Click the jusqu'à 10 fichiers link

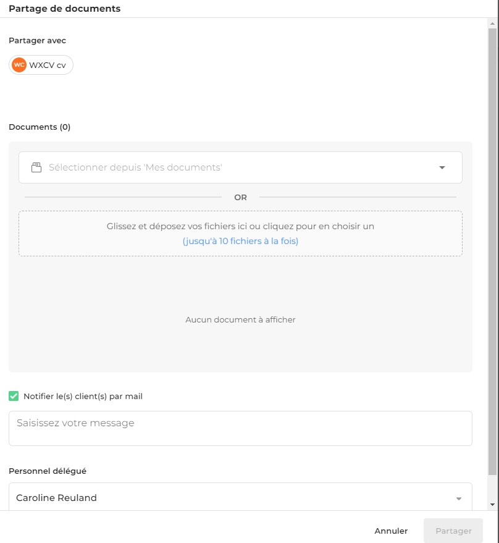coord(240,241)
